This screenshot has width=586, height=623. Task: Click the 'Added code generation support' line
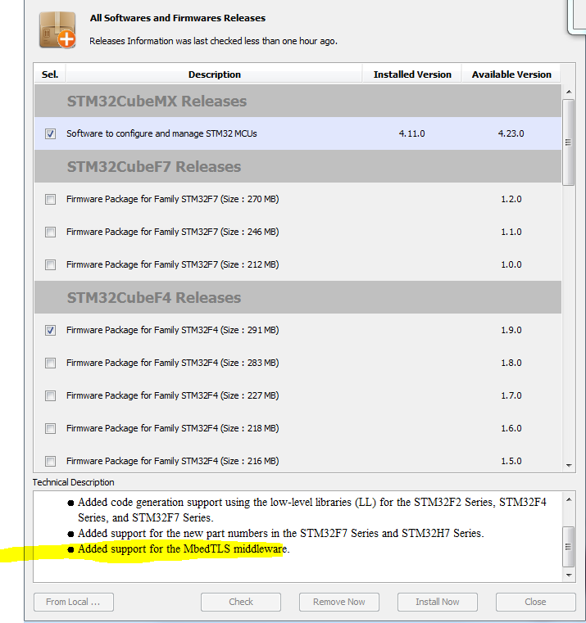[x=312, y=510]
